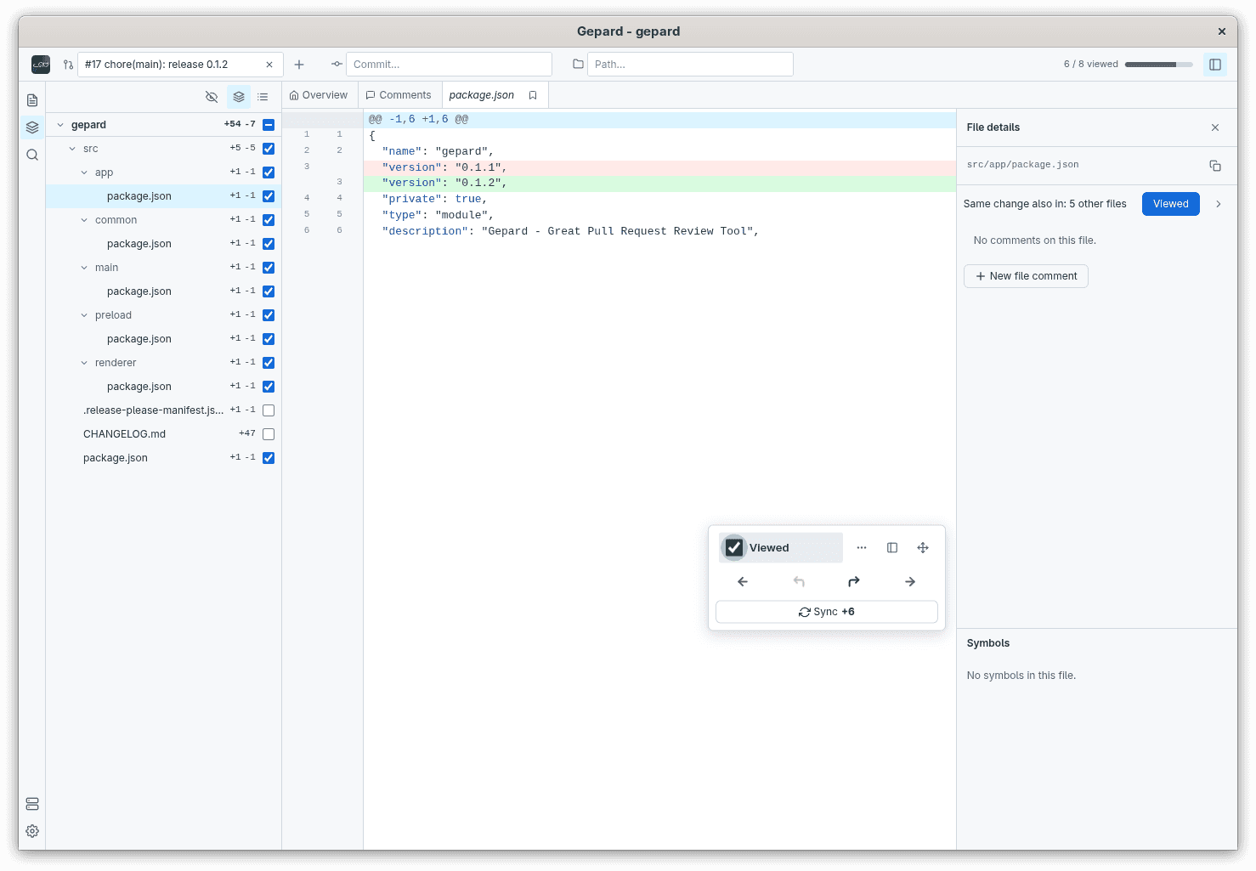Switch to tree view layers icon in file panel
This screenshot has width=1256, height=871.
[239, 97]
